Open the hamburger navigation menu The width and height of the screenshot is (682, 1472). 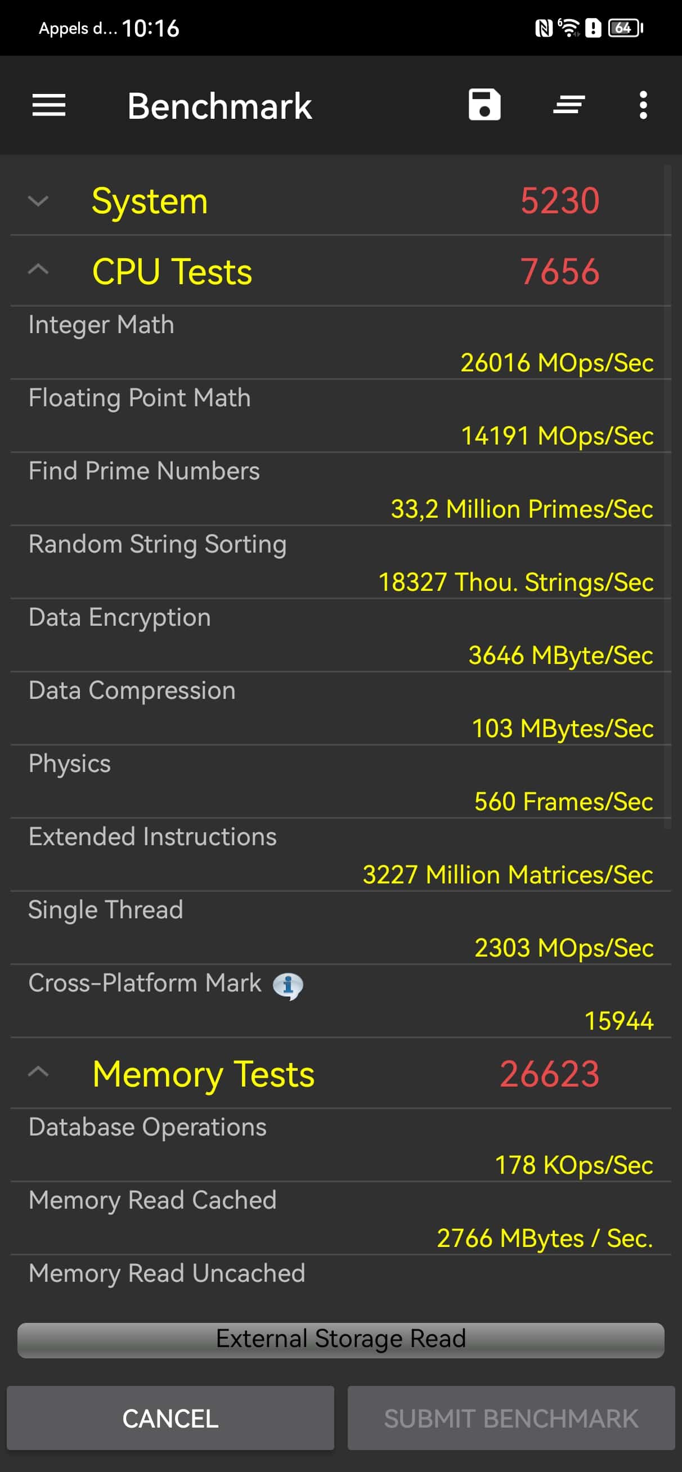pyautogui.click(x=48, y=106)
